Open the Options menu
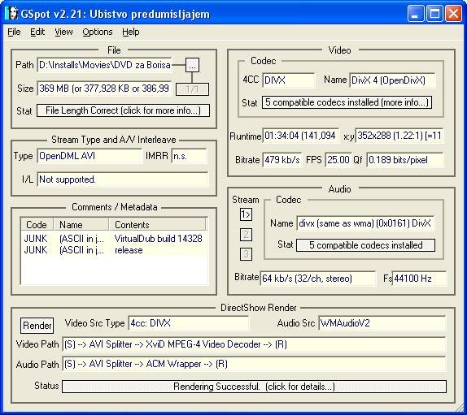The height and width of the screenshot is (415, 467). click(x=98, y=32)
